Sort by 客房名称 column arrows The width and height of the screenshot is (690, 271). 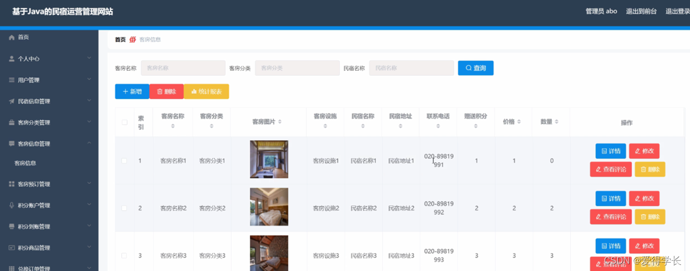(173, 126)
